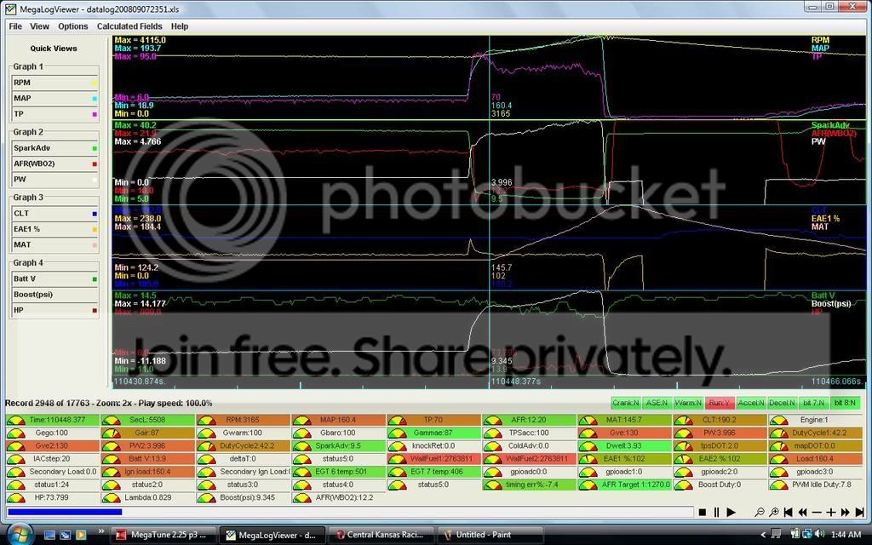Click the Boost(psi) quick view button

click(x=55, y=295)
